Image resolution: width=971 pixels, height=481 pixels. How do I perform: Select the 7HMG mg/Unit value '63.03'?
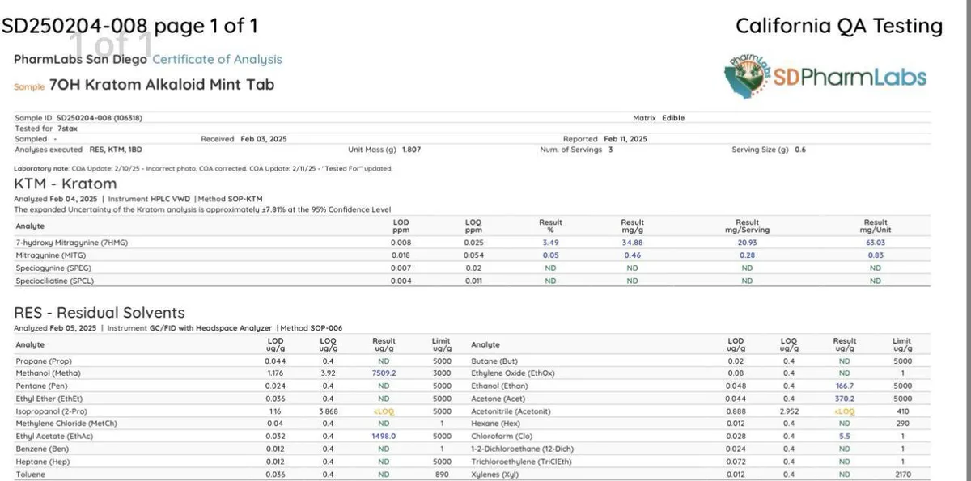[876, 243]
